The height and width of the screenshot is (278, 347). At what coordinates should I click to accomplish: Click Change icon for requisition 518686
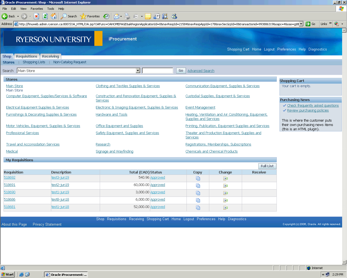coord(225,200)
